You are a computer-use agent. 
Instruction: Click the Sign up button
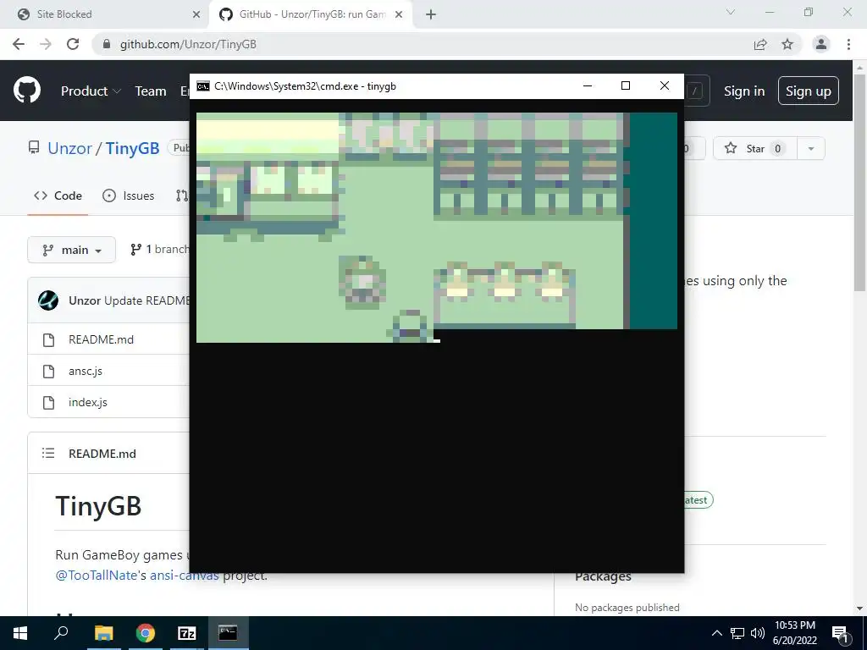tap(809, 91)
